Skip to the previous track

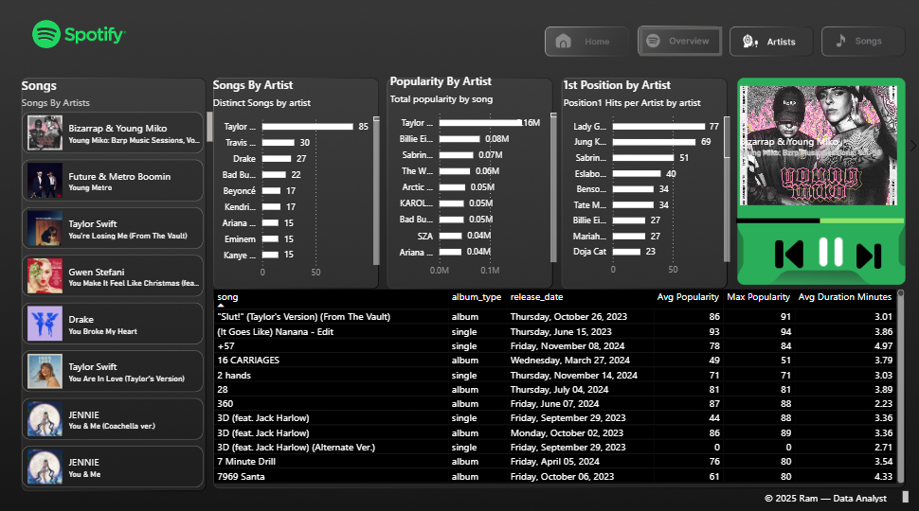[788, 254]
